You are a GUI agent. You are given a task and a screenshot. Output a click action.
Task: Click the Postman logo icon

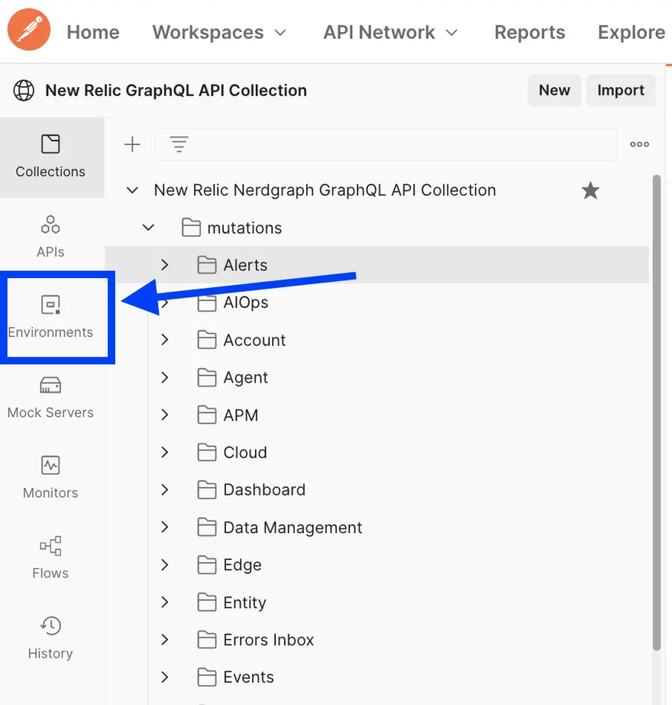[29, 31]
